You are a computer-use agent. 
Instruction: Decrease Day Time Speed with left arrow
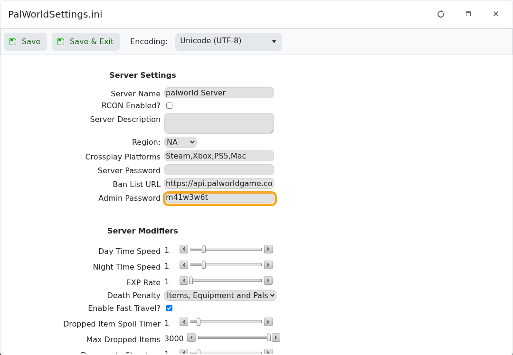point(183,250)
